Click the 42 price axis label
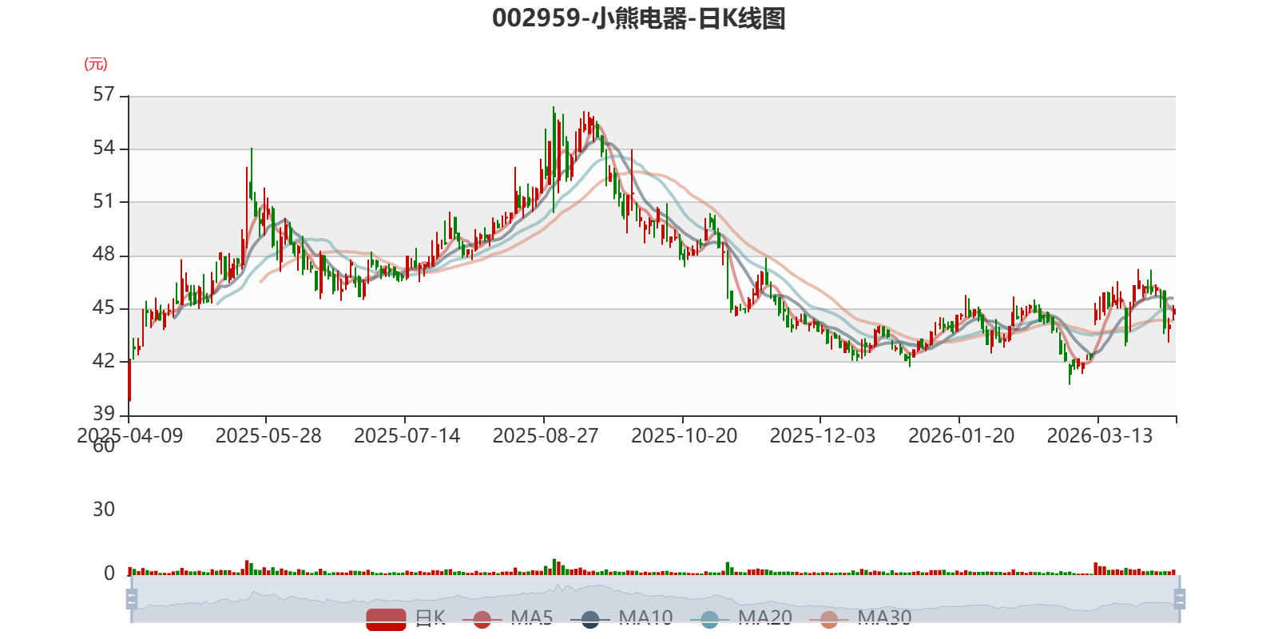The image size is (1278, 639). (104, 360)
